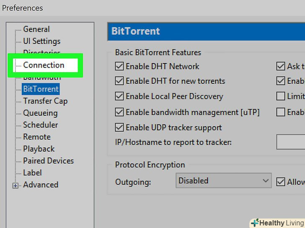Select Connection in the preferences tree

tap(44, 65)
